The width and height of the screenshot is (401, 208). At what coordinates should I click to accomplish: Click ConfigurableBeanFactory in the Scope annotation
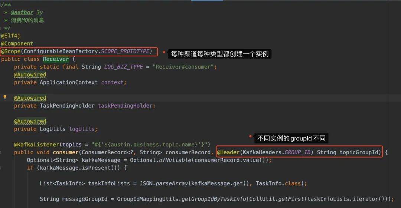(x=61, y=52)
